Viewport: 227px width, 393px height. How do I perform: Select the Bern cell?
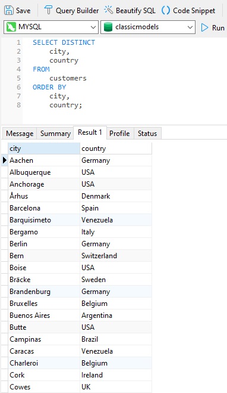(44, 256)
